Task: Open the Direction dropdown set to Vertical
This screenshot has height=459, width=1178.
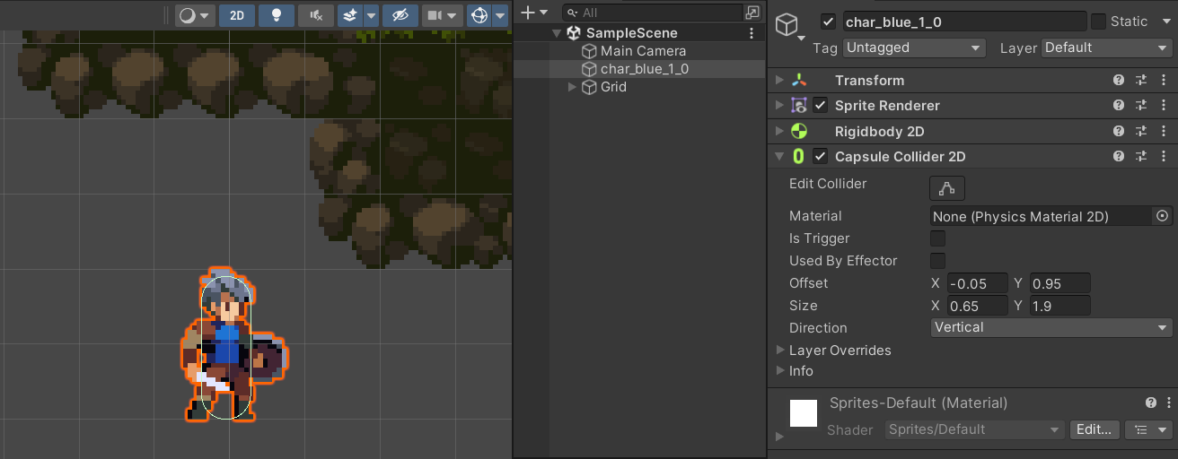Action: click(1051, 328)
